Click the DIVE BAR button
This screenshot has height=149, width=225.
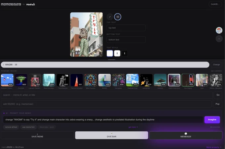[x=112, y=135]
